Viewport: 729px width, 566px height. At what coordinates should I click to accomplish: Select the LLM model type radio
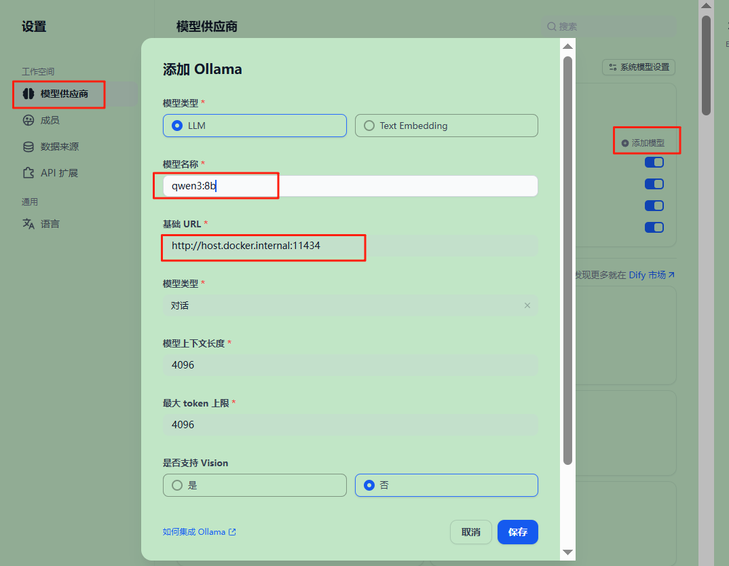click(255, 126)
